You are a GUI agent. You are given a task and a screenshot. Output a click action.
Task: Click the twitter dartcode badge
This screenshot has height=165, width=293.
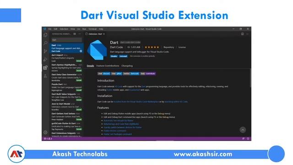pyautogui.click(x=131, y=73)
